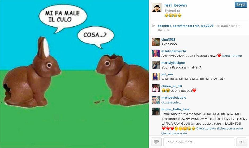This screenshot has width=249, height=148.
Task: Open bechinss profile from likers list
Action: point(164,26)
